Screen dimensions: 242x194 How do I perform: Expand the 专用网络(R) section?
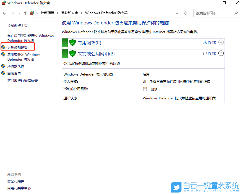pyautogui.click(x=221, y=42)
